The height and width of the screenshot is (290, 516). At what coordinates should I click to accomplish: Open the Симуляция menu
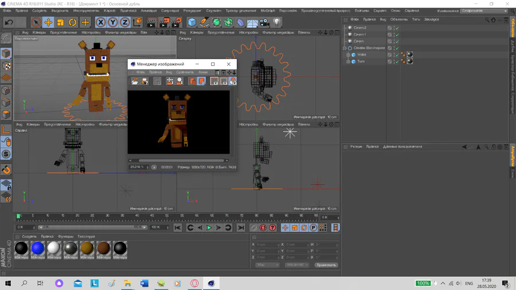(x=170, y=10)
